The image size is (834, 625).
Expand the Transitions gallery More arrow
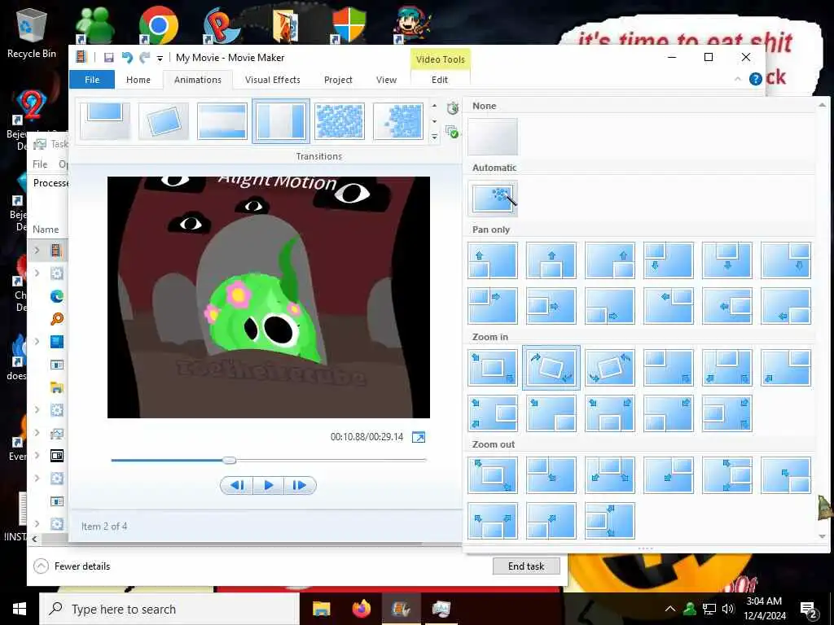pos(435,137)
